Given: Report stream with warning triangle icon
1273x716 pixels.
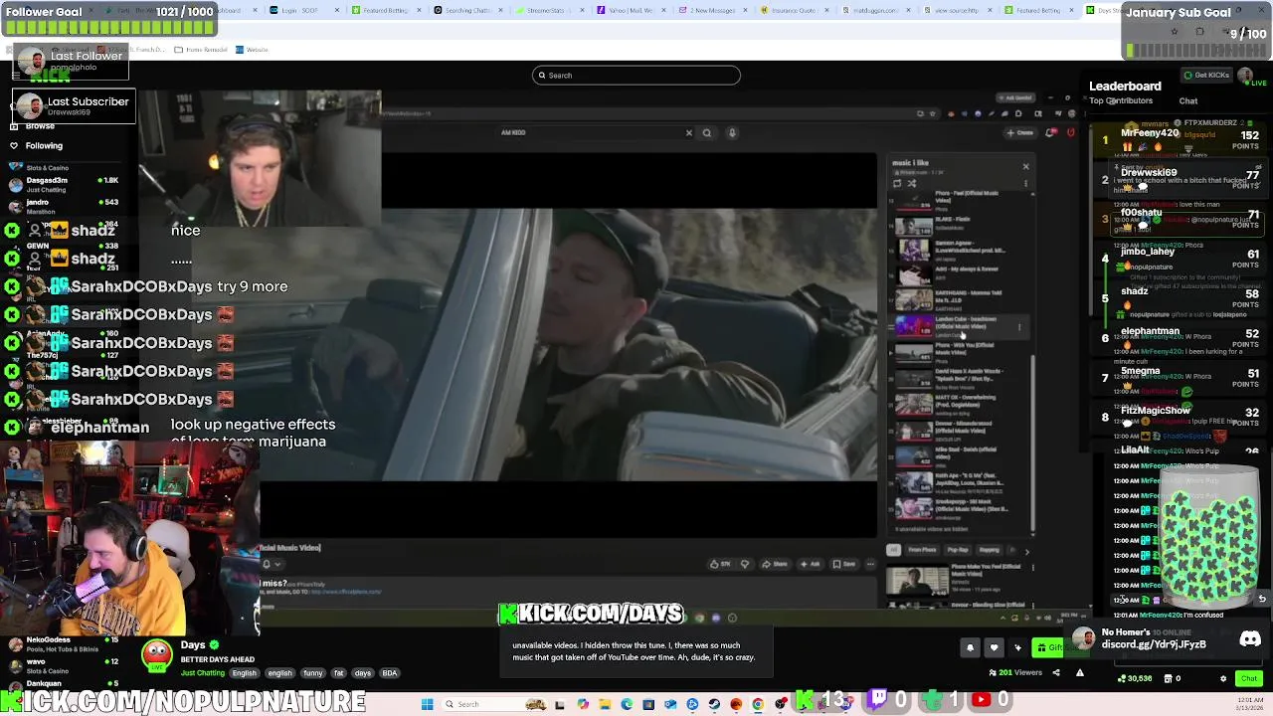Looking at the screenshot, I should [x=1079, y=673].
